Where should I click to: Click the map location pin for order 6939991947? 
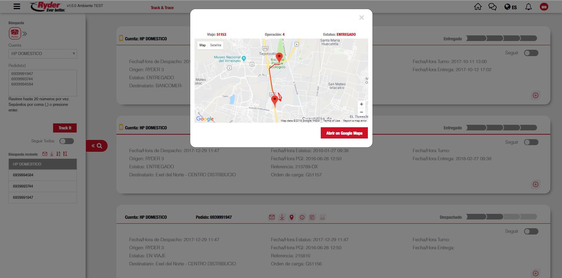(x=292, y=217)
